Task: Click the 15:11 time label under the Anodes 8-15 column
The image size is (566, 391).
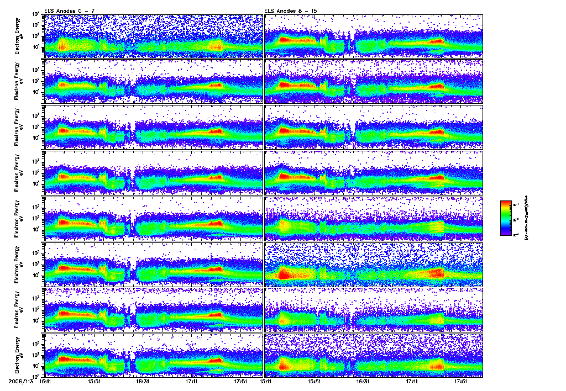Action: point(265,381)
